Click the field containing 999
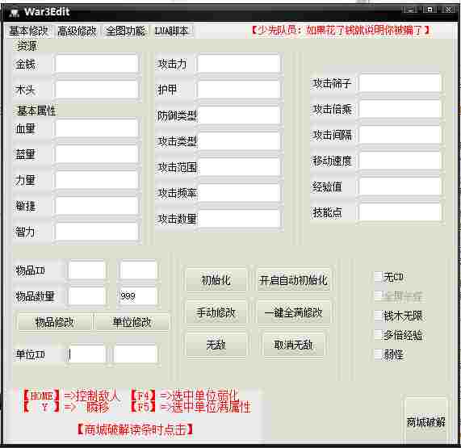Viewport: 461px width, 448px height. (138, 295)
